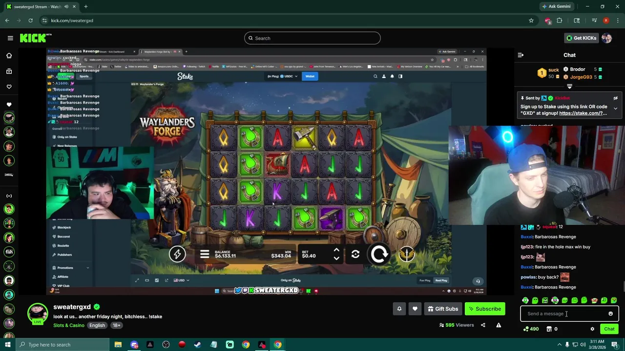Toggle the notification bell for sweatergxd
This screenshot has width=625, height=351.
tap(399, 309)
